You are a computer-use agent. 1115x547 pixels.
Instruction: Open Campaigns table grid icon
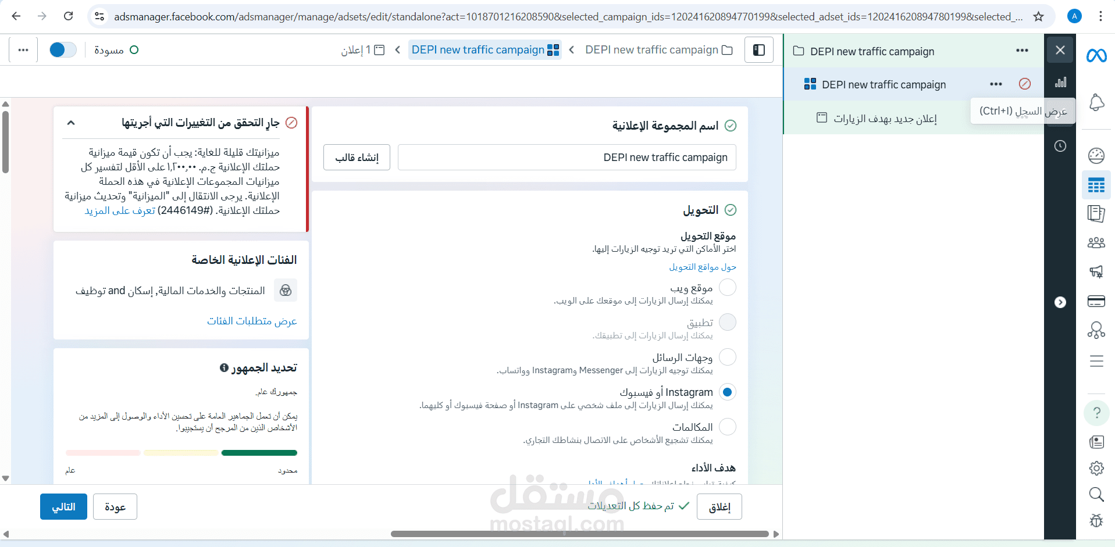[x=1096, y=185]
